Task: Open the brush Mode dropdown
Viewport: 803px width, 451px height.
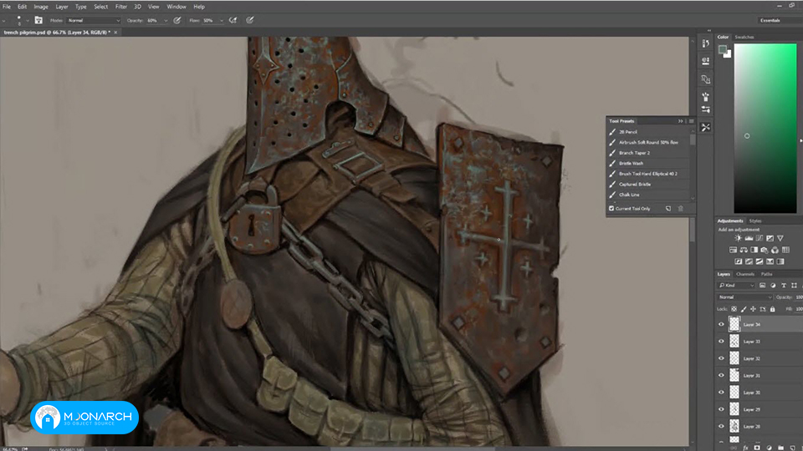Action: [94, 20]
